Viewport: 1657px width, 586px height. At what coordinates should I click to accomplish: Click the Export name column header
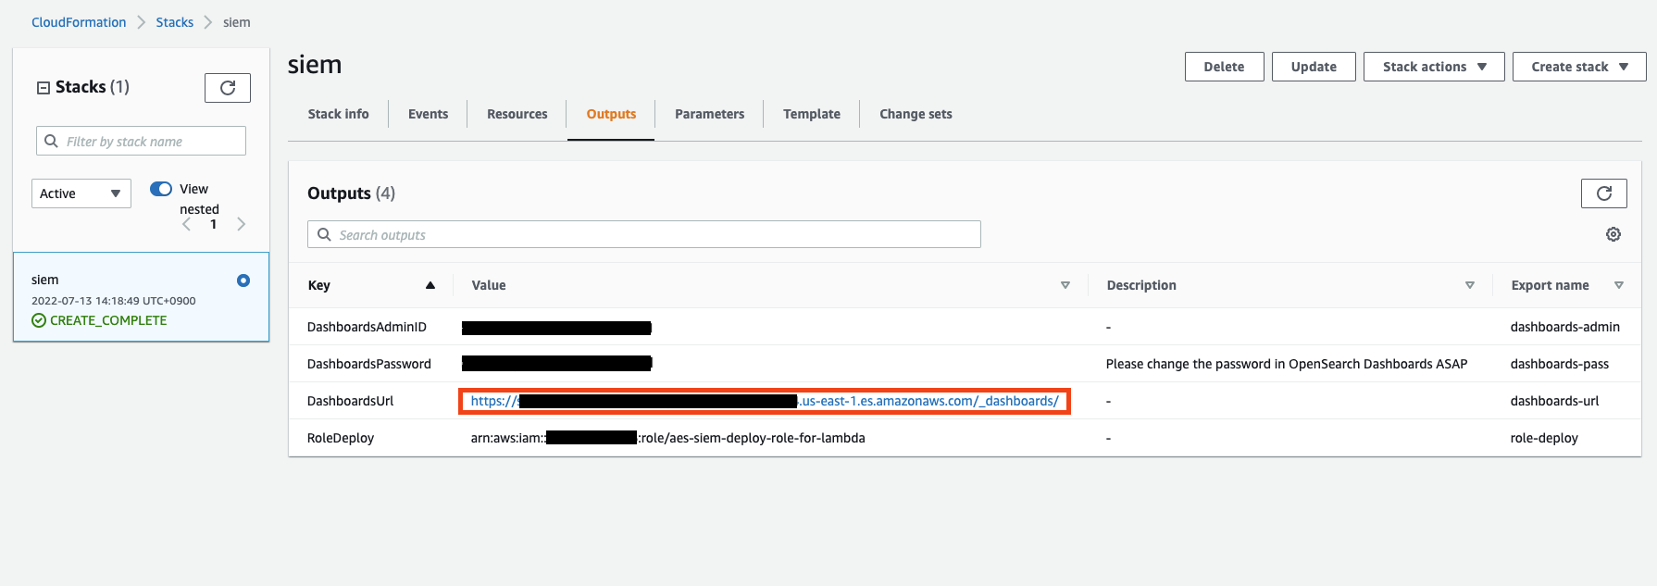(1550, 285)
